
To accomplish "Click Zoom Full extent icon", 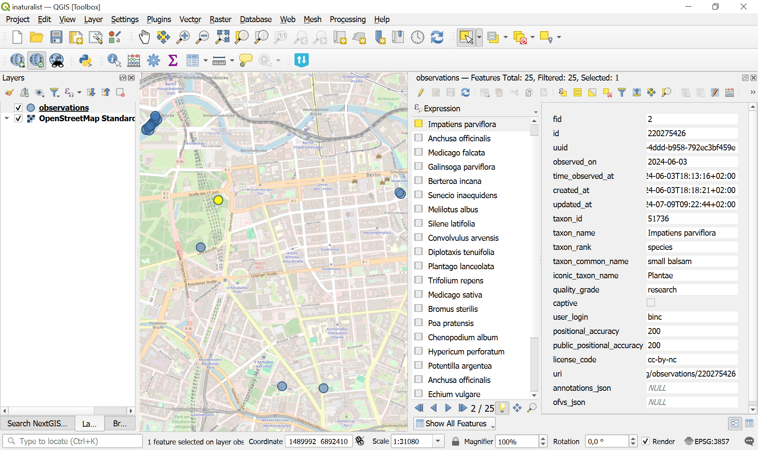I will pyautogui.click(x=222, y=37).
